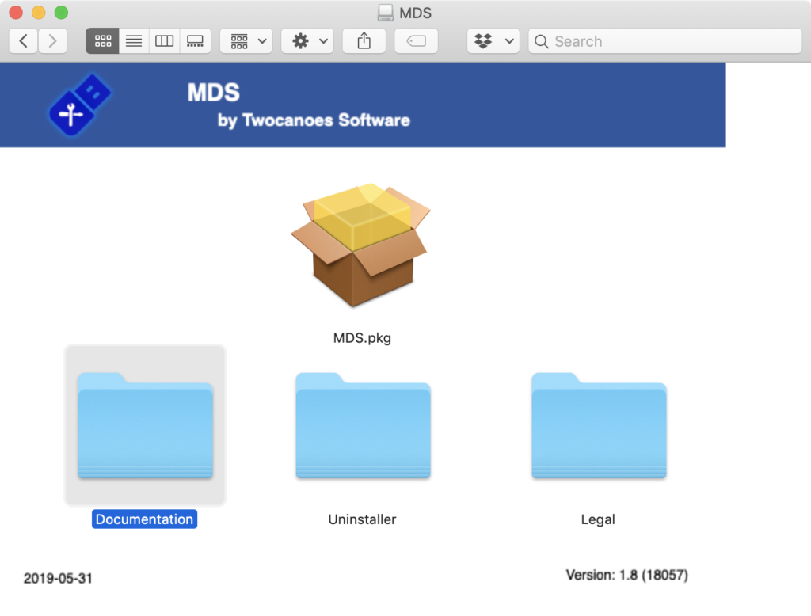
Task: Select the MDS.pkg installer package icon
Action: click(x=361, y=245)
